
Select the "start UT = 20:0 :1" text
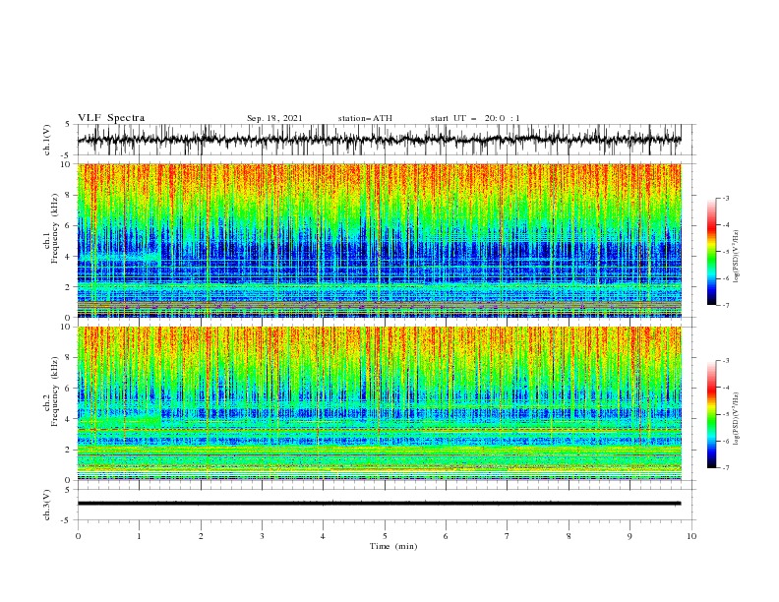(x=475, y=118)
